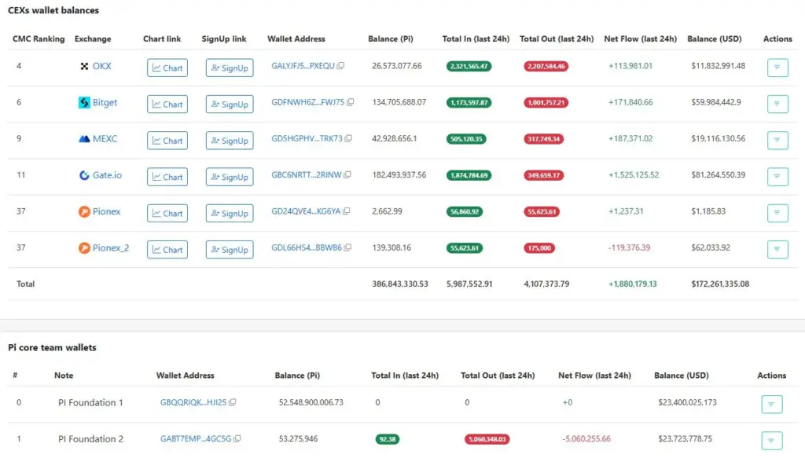805x458 pixels.
Task: Copy the Pionex_2 wallet address icon
Action: tap(347, 248)
